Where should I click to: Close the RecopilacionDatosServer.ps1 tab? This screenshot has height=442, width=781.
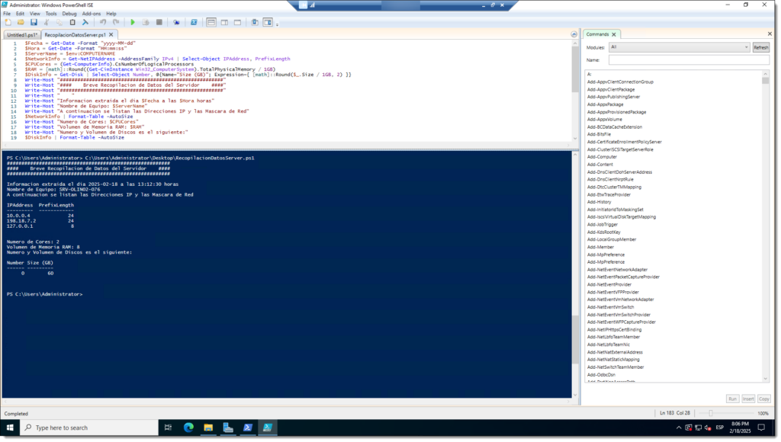111,35
